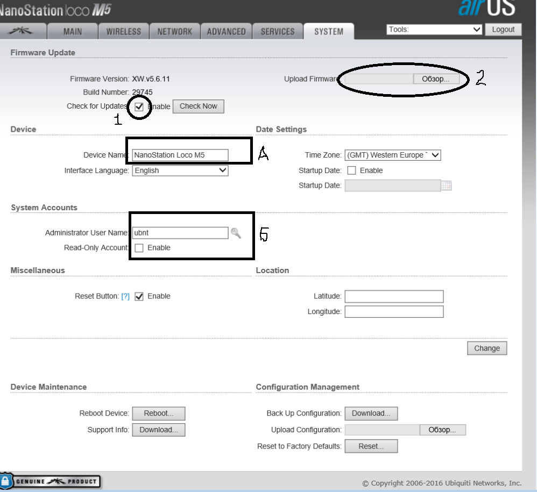This screenshot has height=492, width=537.
Task: Open the NETWORK tab
Action: coord(174,32)
